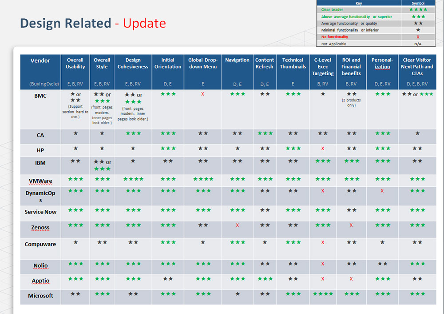Image resolution: width=444 pixels, height=314 pixels.
Task: Click the red X in DynamicOps's Personalization cell
Action: (382, 191)
